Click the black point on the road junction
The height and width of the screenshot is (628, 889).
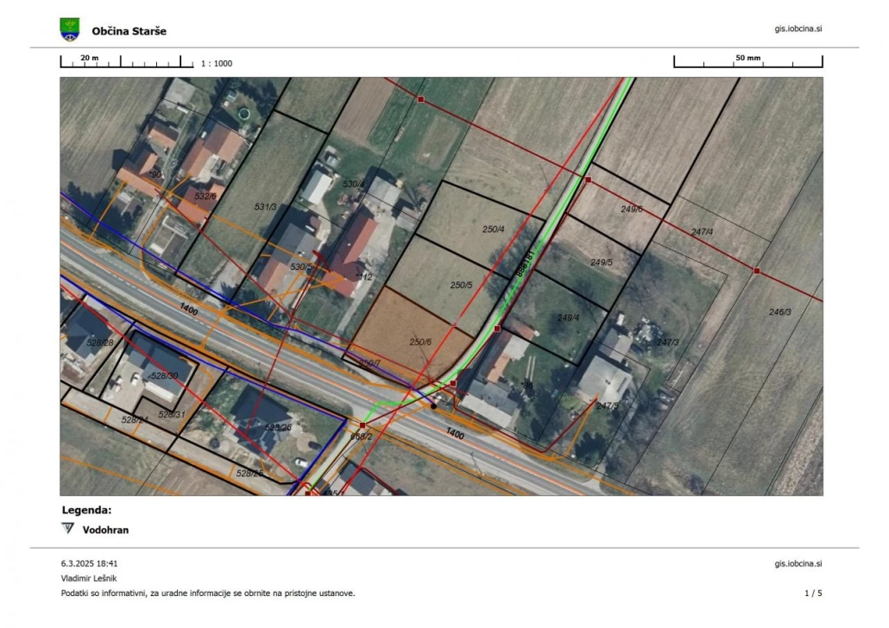click(x=434, y=405)
